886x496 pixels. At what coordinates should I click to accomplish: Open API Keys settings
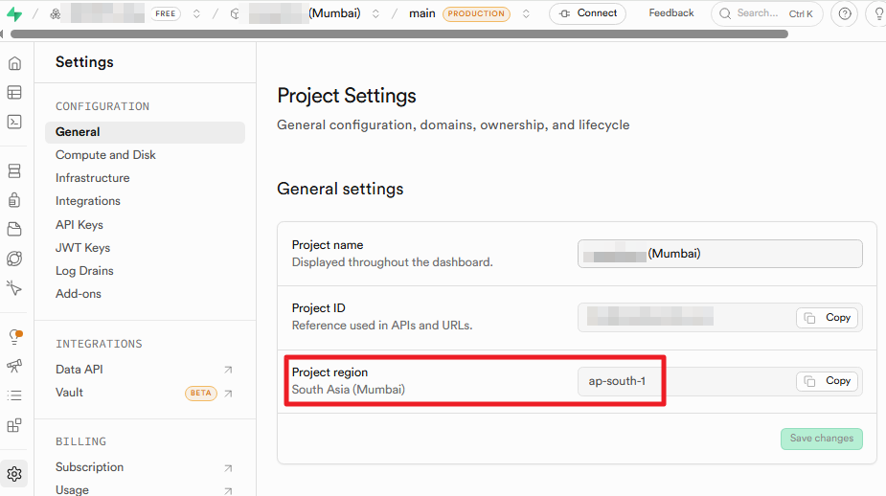[80, 225]
